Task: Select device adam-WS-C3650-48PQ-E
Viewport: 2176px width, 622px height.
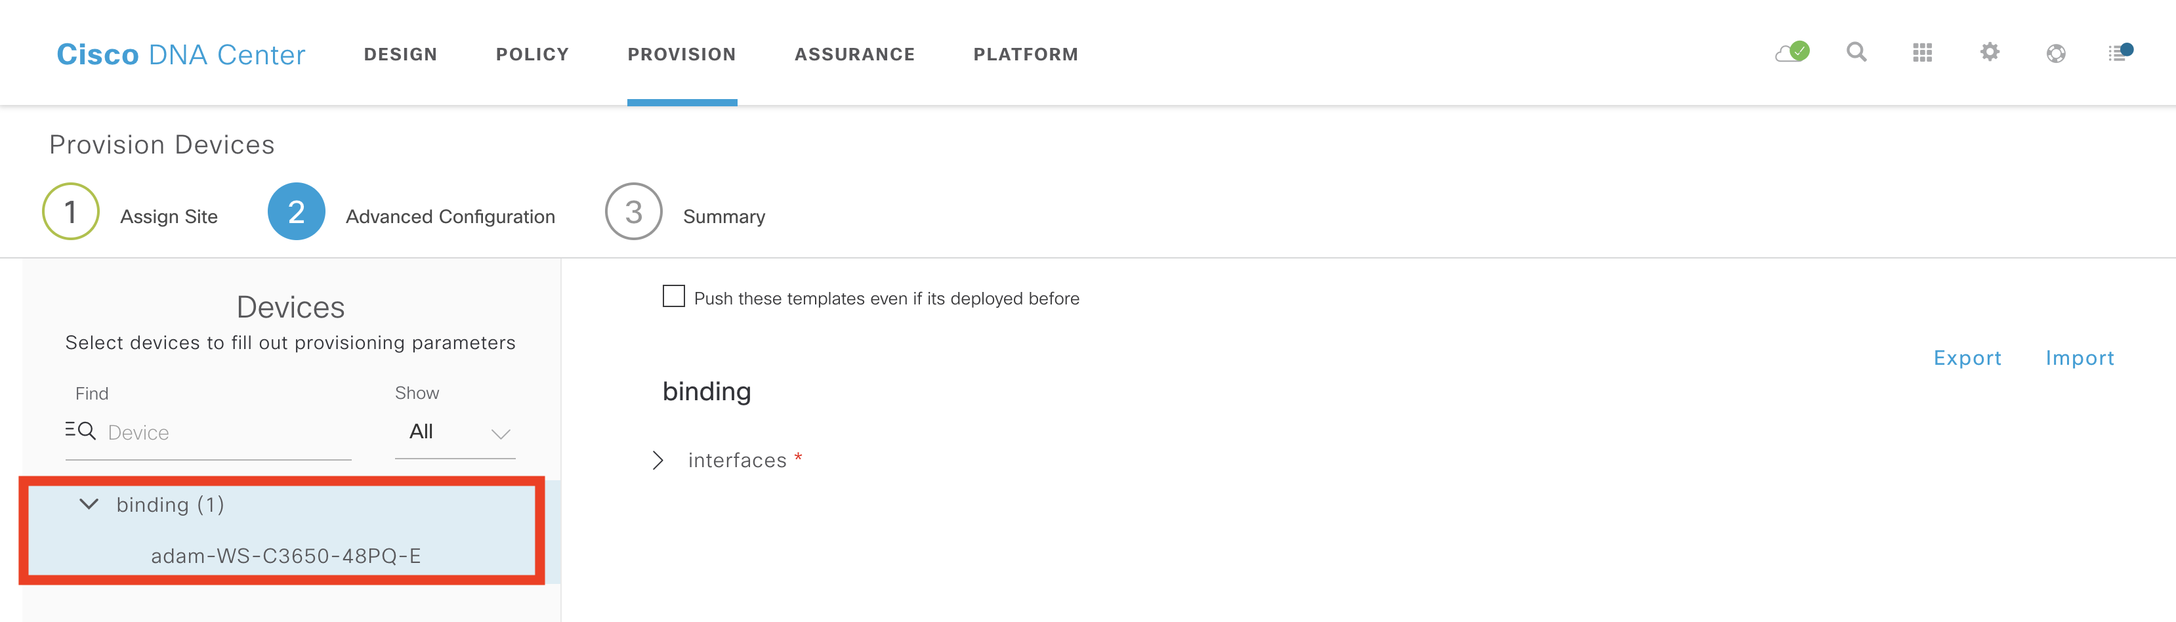Action: [x=285, y=556]
